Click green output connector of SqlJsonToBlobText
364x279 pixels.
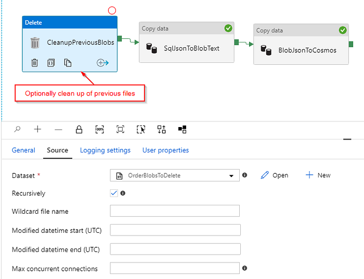pos(237,42)
